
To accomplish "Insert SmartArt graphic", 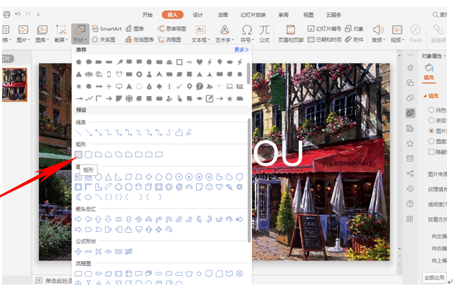I will click(x=107, y=29).
